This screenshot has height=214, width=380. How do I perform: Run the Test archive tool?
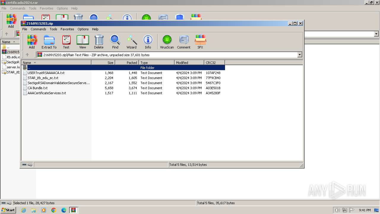coord(66,42)
